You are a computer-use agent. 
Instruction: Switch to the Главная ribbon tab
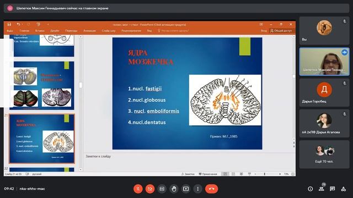24,31
